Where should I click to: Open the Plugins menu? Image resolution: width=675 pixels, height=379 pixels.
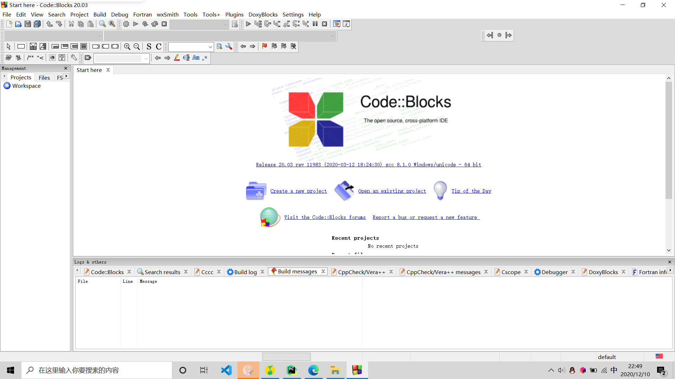click(x=234, y=14)
